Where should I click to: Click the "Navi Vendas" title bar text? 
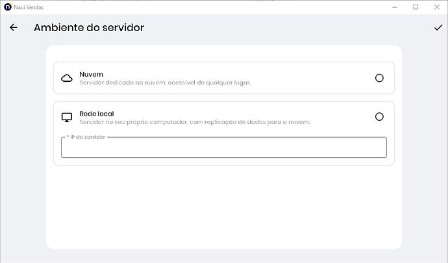tap(29, 7)
